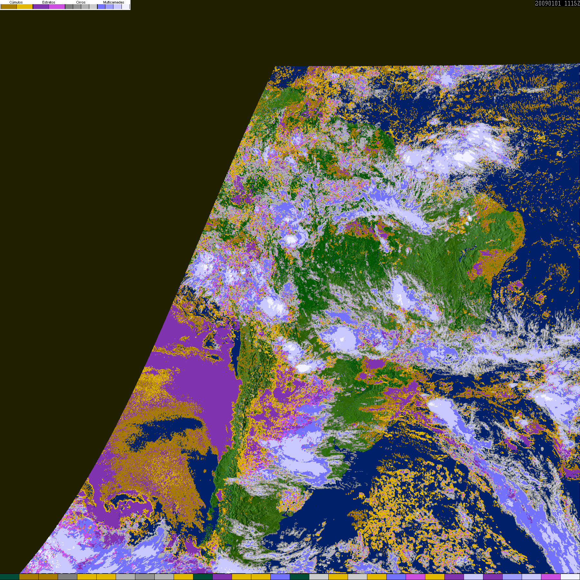Pick the second-lightest gray Cirros swatch

point(85,7)
